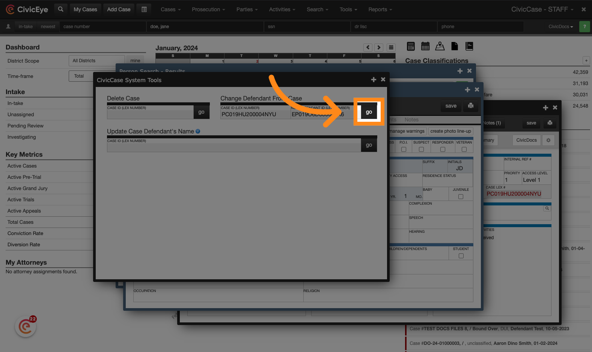
Task: Go to next calendar month
Action: pyautogui.click(x=379, y=47)
